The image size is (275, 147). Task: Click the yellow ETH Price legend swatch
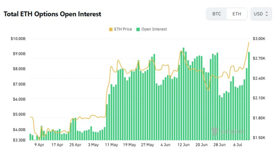[x=111, y=29]
